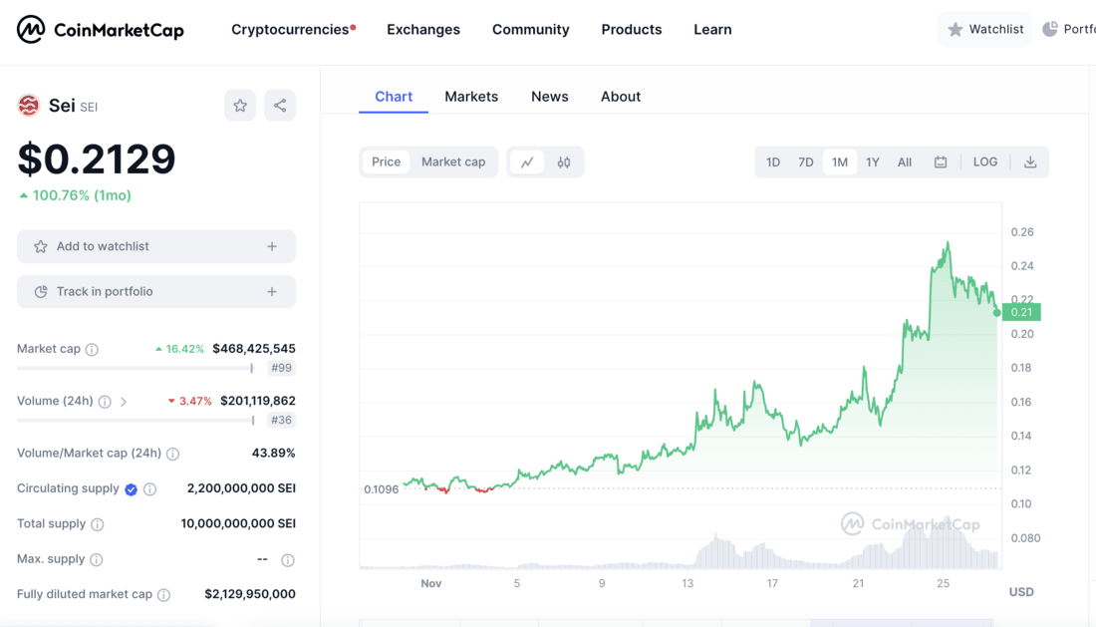Click the chart download icon

[1030, 161]
